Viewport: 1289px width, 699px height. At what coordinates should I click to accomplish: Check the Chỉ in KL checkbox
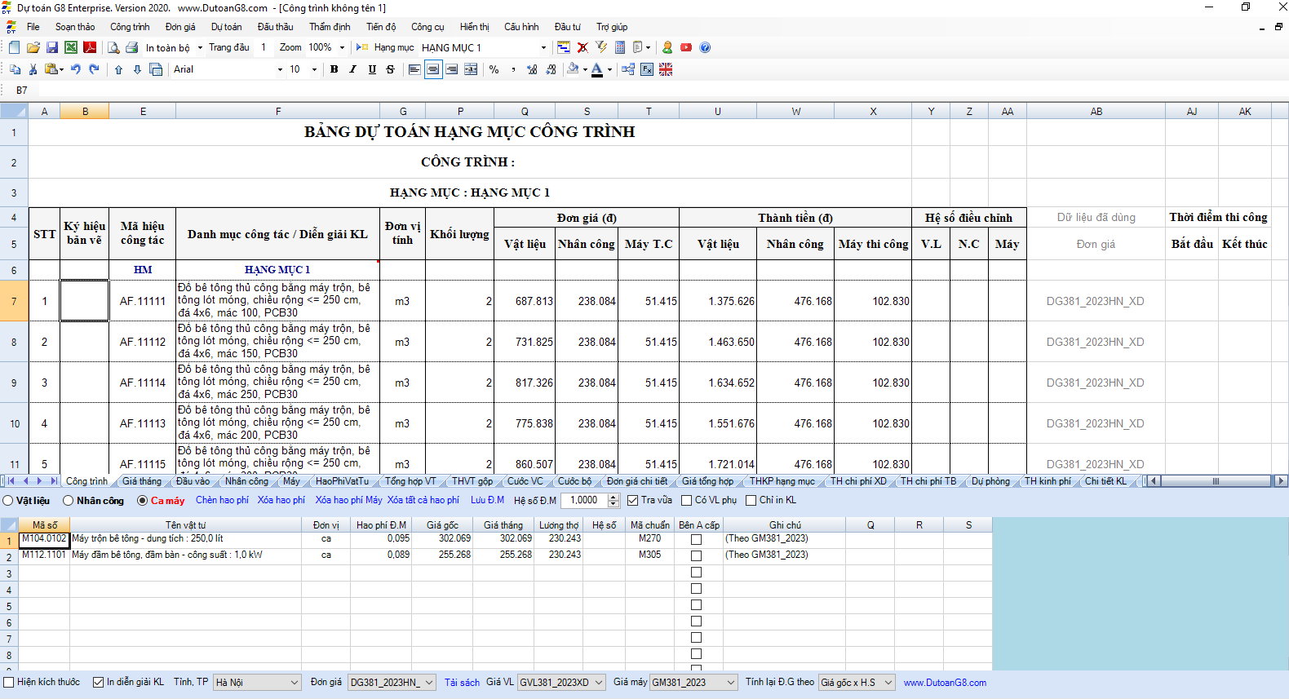tap(751, 500)
